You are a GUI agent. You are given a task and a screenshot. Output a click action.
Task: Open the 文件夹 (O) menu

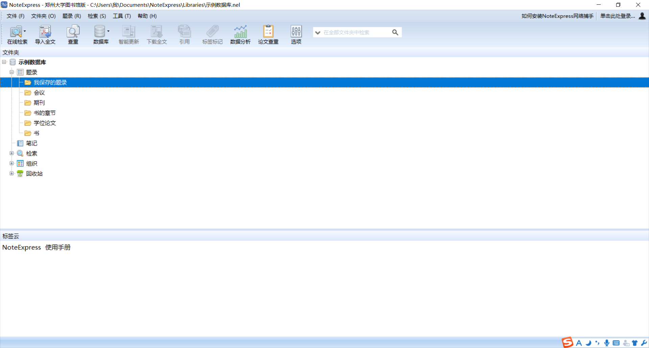tap(43, 16)
